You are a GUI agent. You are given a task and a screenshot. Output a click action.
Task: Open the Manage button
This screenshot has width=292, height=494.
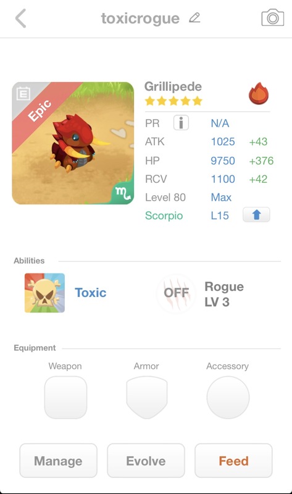coord(58,461)
